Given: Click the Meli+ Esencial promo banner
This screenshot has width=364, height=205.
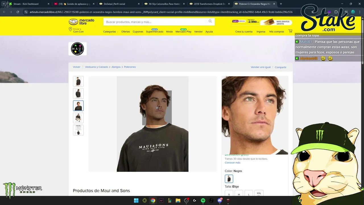Looking at the screenshot, I should [262, 22].
